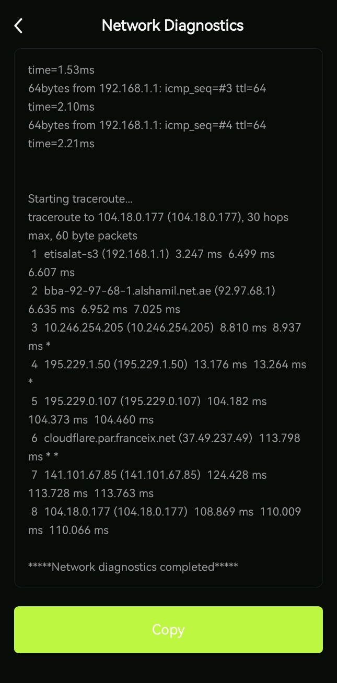Image resolution: width=337 pixels, height=683 pixels.
Task: Click the Network Diagnostics page title
Action: click(x=172, y=25)
